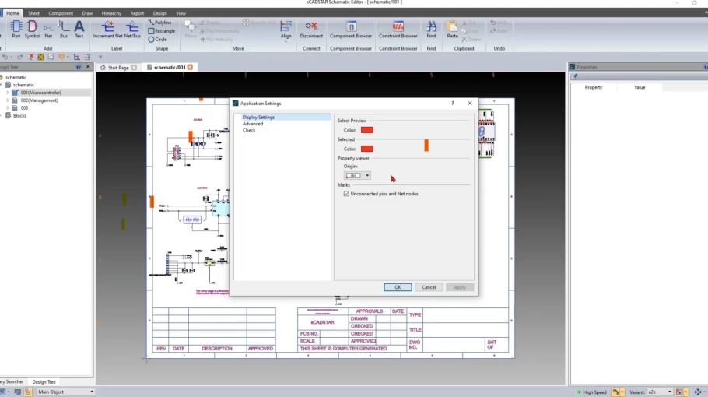Click OK in Application Settings
Viewport: 708px width, 397px height.
[398, 287]
